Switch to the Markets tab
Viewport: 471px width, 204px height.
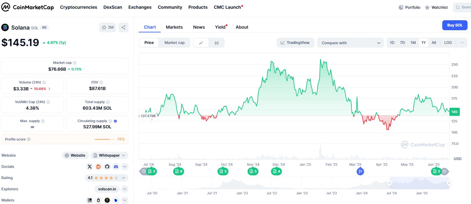[174, 27]
